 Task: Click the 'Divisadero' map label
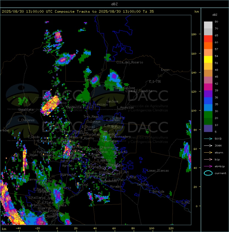click(x=122, y=137)
